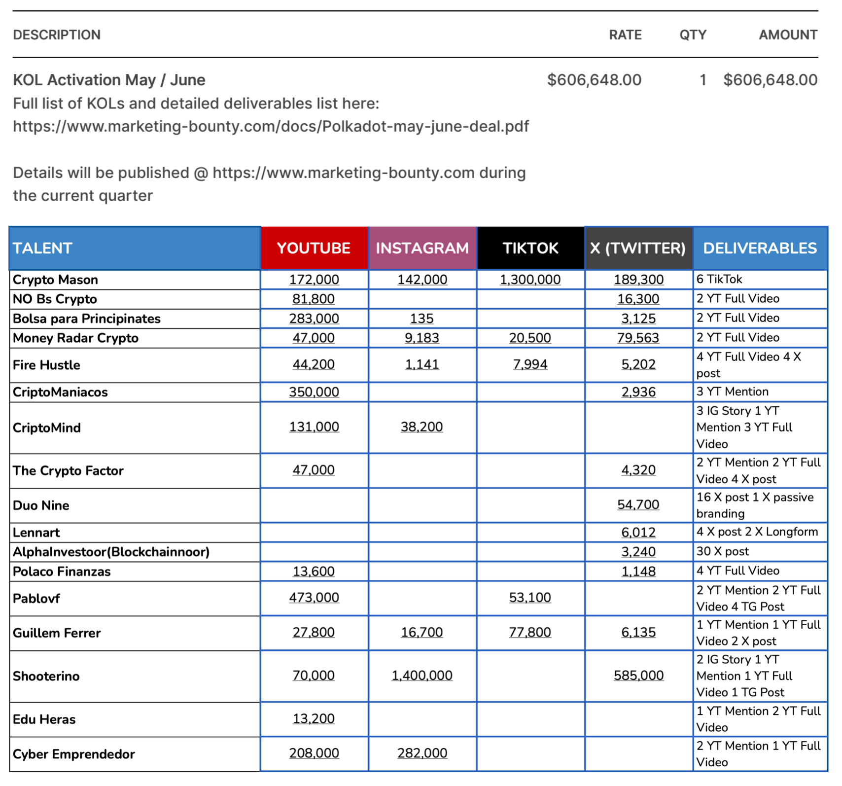842x786 pixels.
Task: Open CriptoManiacos YouTube link 350,000
Action: 314,392
